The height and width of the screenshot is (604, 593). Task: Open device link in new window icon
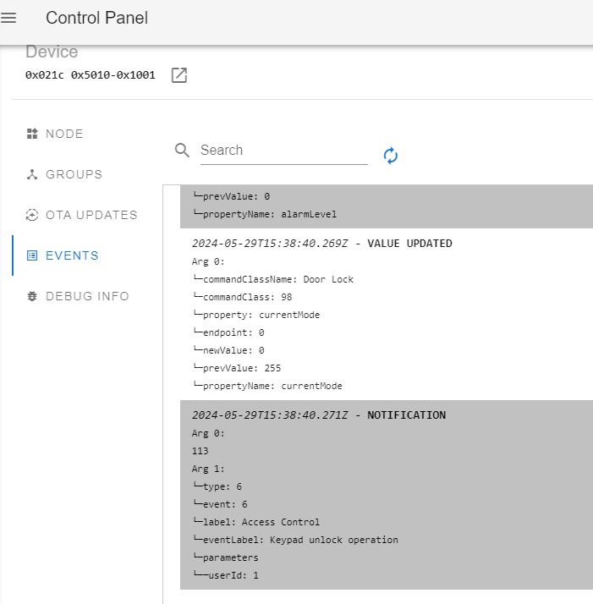click(x=179, y=75)
